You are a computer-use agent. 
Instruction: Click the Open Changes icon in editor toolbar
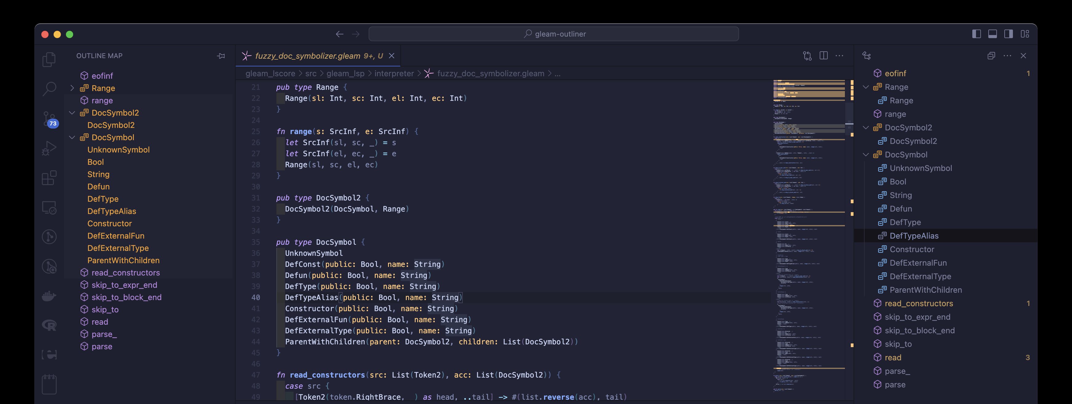pos(807,56)
